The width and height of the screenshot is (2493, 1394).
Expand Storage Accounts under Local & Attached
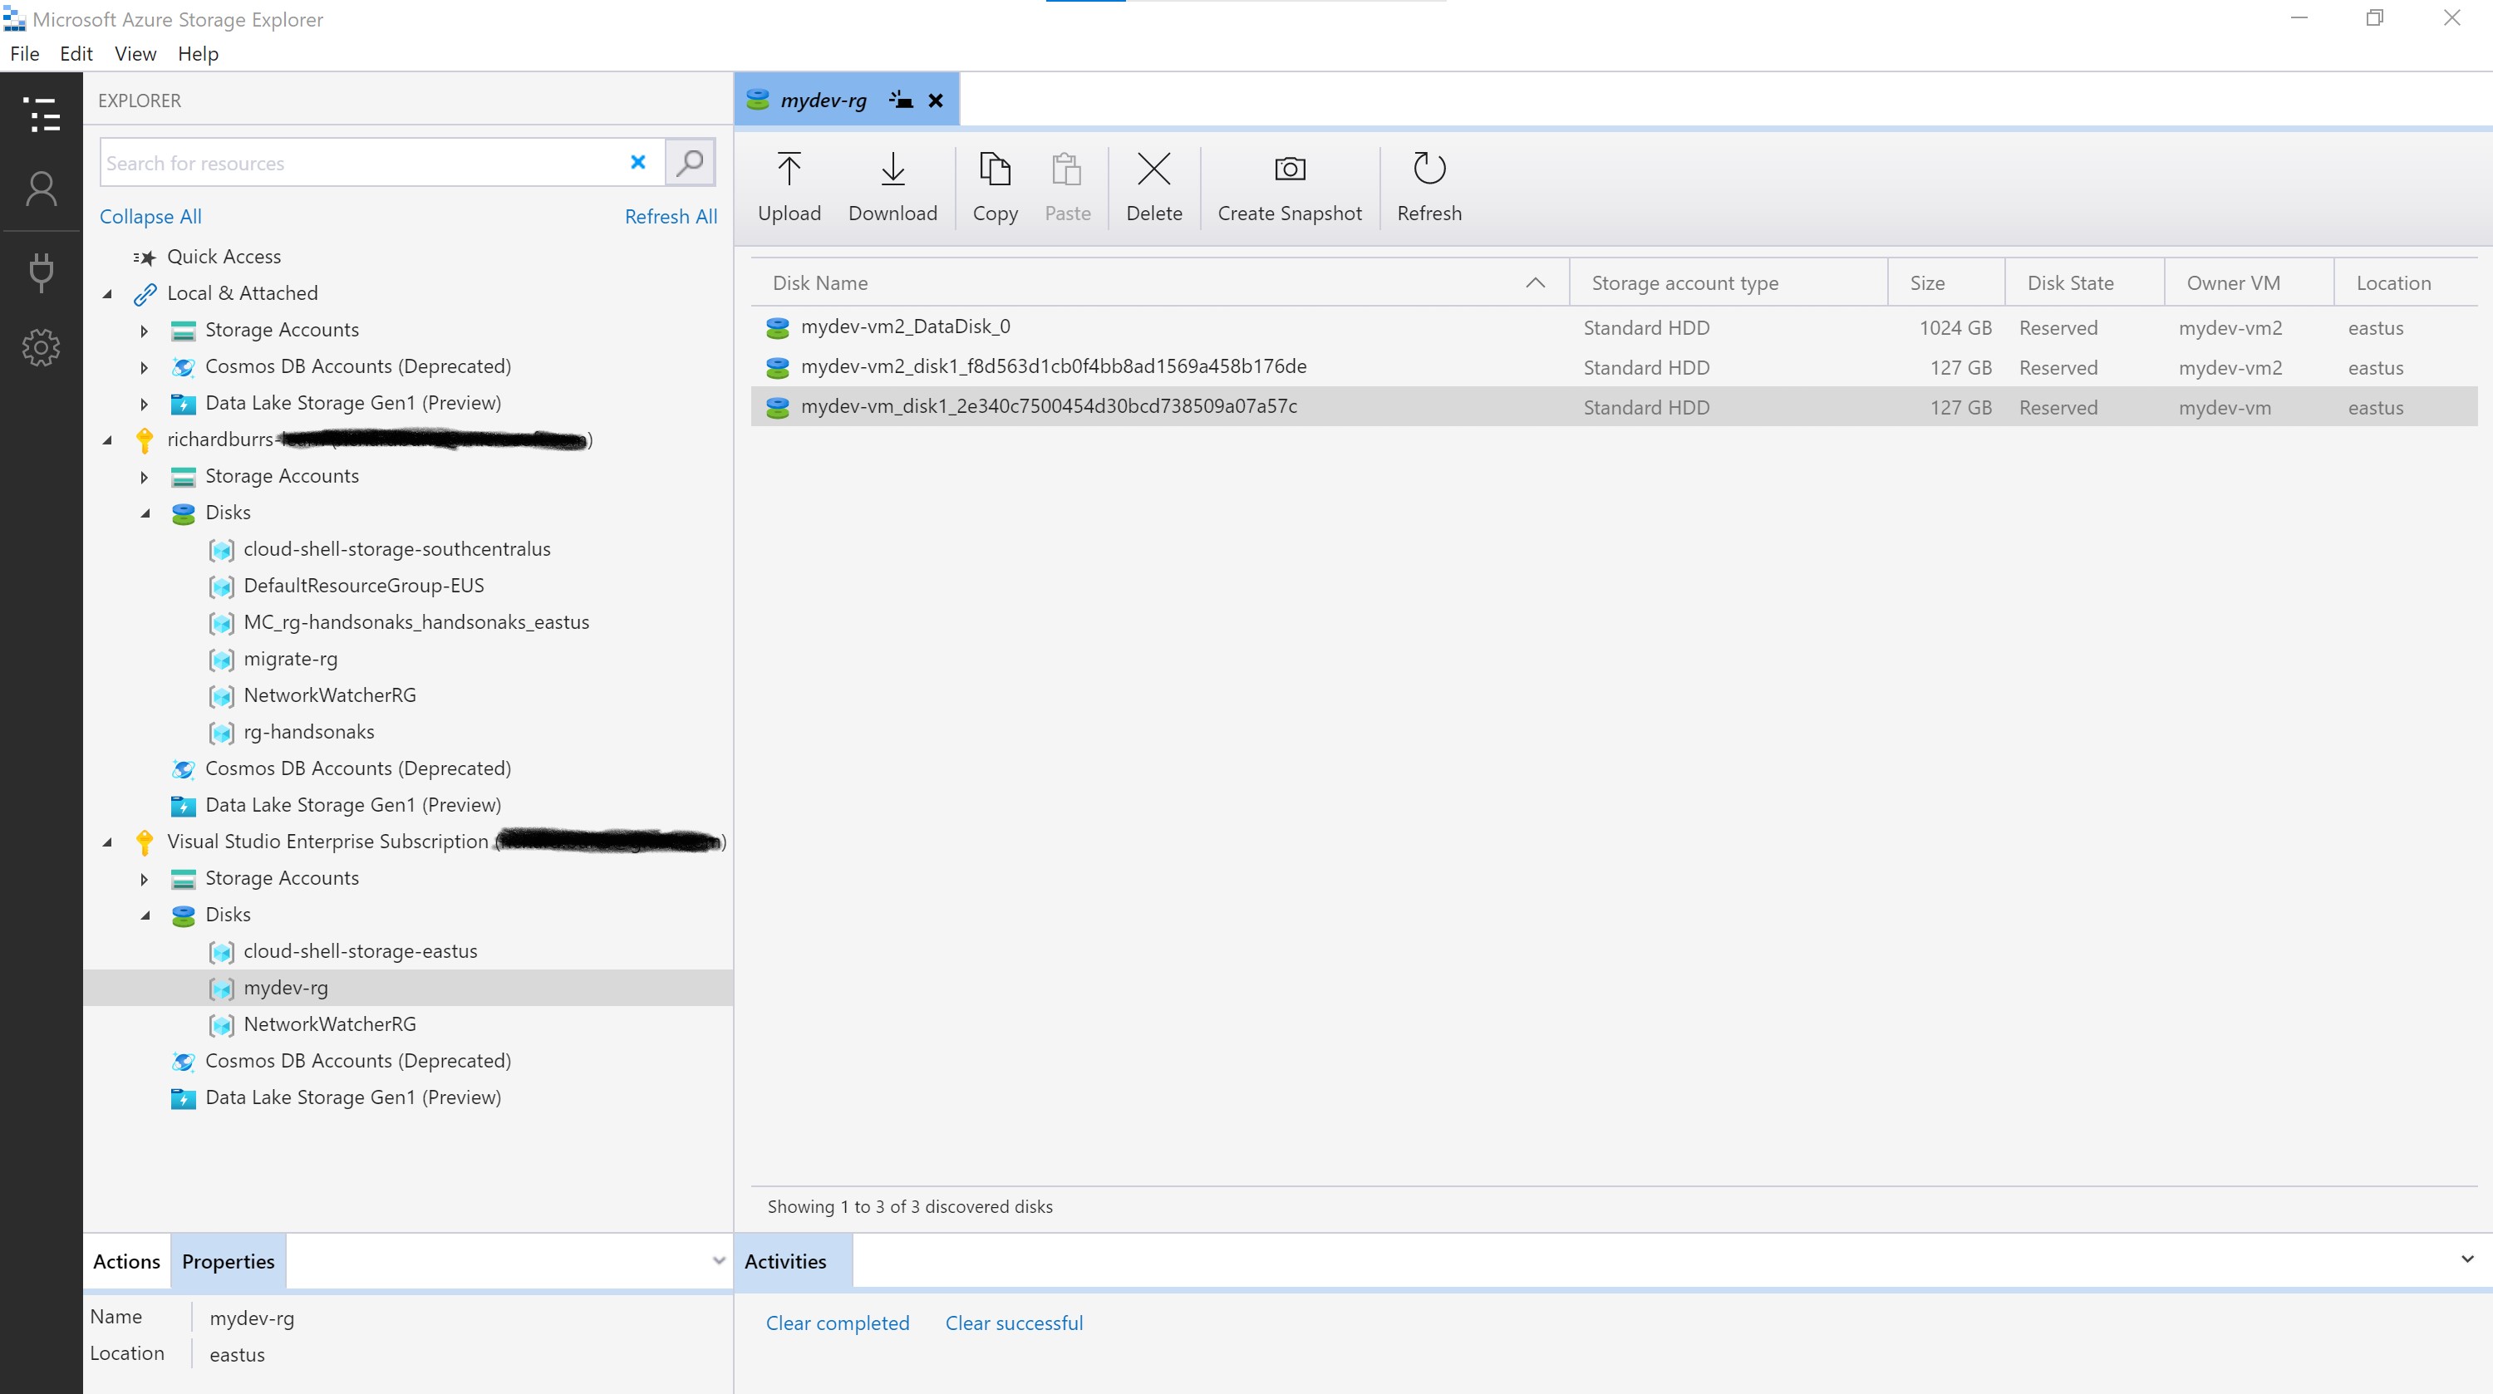click(145, 330)
